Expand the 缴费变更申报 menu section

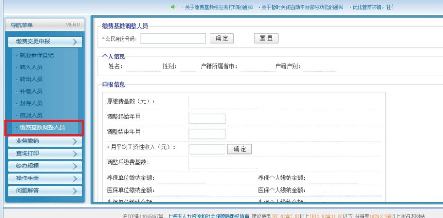45,42
